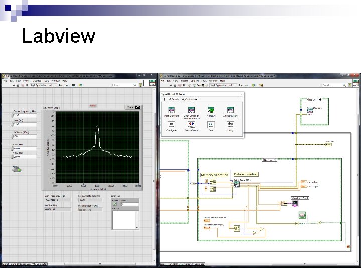Open font dropdown in Front Panel toolbar
Viewport: 361px width, 270px height.
click(x=43, y=85)
